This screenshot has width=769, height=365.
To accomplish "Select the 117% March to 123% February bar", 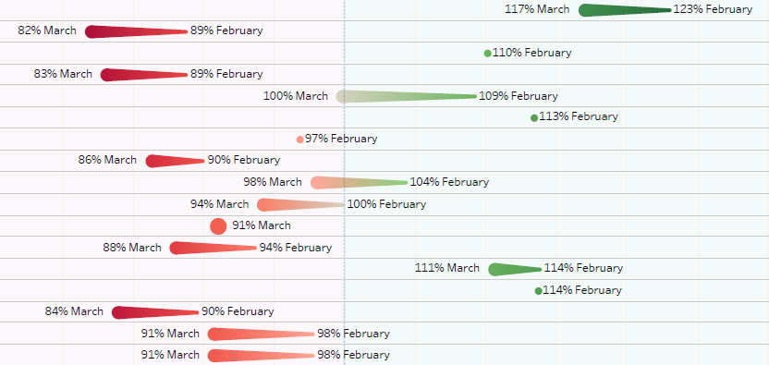I will tap(625, 10).
